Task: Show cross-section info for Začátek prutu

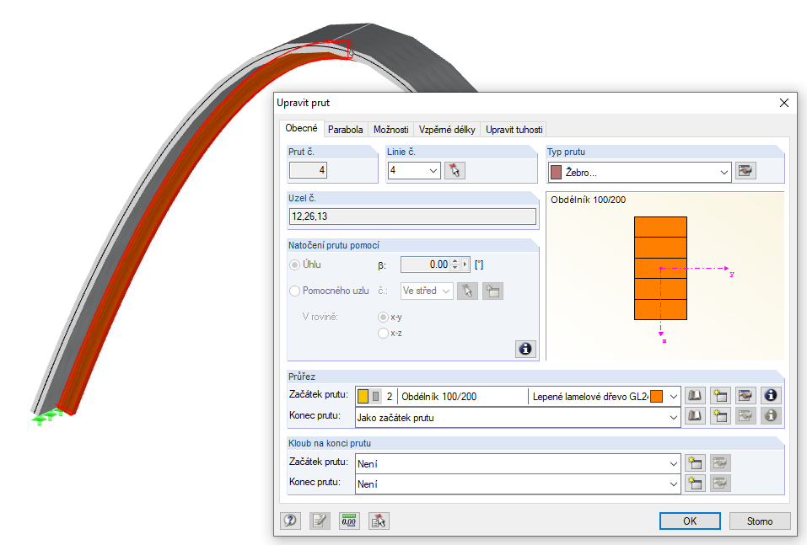Action: [x=771, y=395]
